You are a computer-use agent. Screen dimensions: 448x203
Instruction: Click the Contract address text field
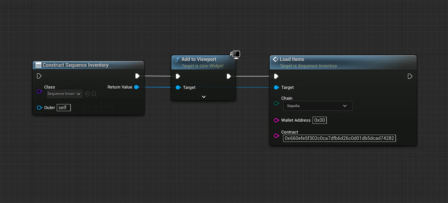(339, 138)
